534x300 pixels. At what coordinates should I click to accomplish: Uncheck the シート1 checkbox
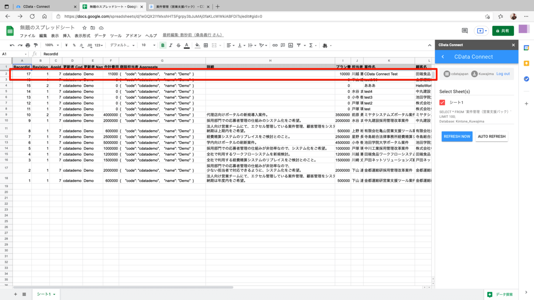pyautogui.click(x=442, y=102)
